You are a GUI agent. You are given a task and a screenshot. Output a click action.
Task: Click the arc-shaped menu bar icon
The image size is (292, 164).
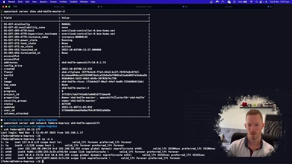pyautogui.click(x=217, y=2)
